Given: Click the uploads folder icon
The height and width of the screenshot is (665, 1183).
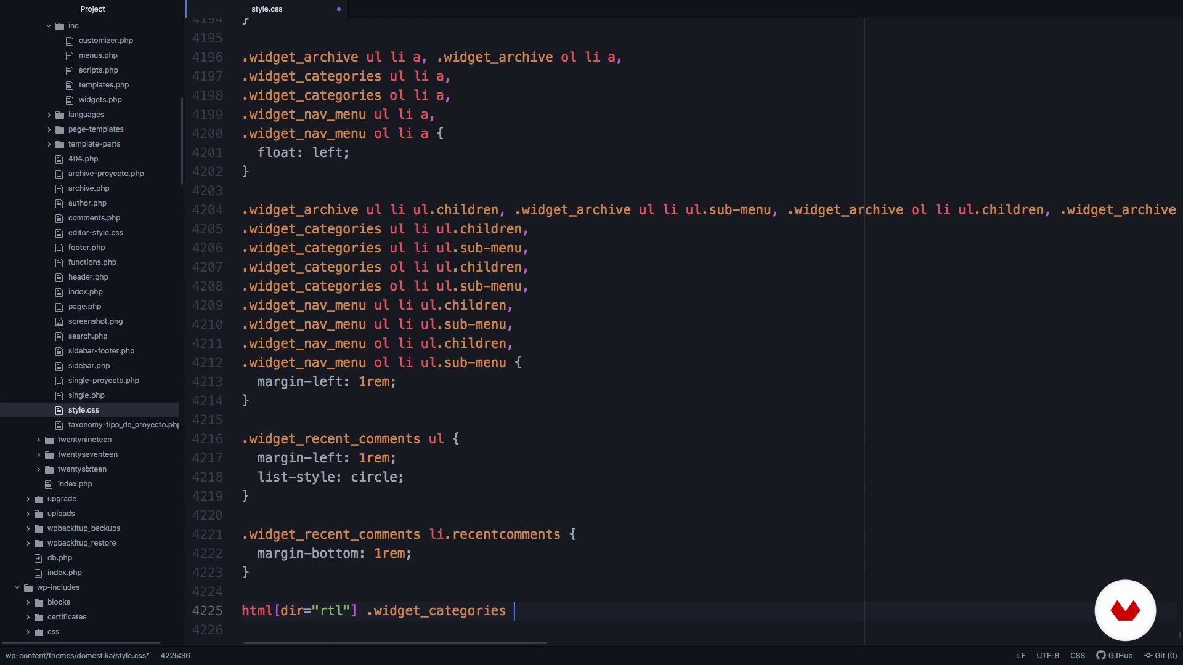Looking at the screenshot, I should coord(39,514).
